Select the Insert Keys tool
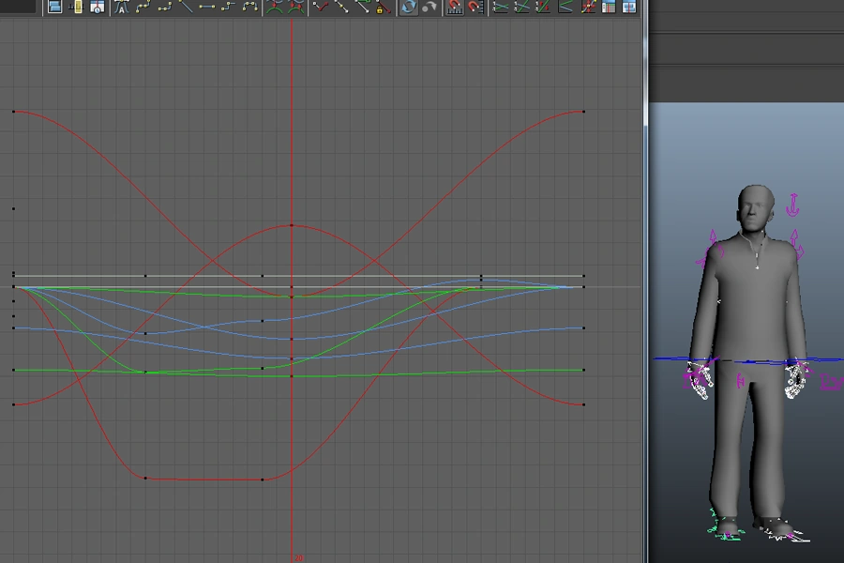 point(75,7)
